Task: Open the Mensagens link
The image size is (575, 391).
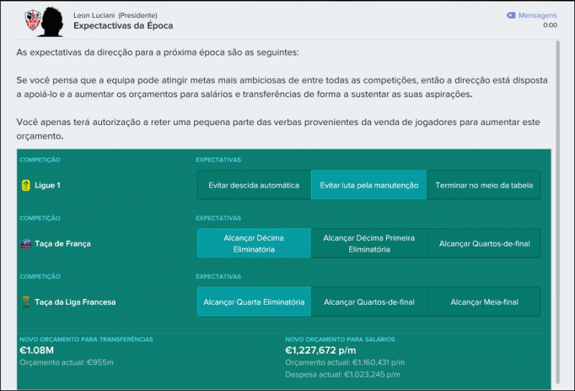Action: point(538,15)
